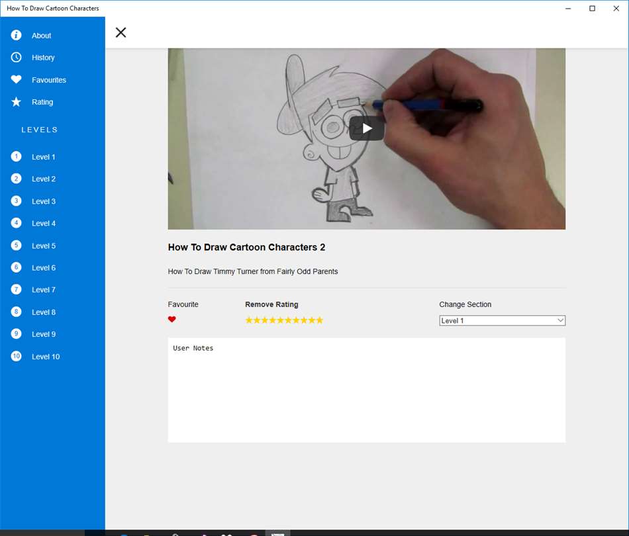The height and width of the screenshot is (536, 629).
Task: Open the Favourites menu label
Action: (x=49, y=80)
